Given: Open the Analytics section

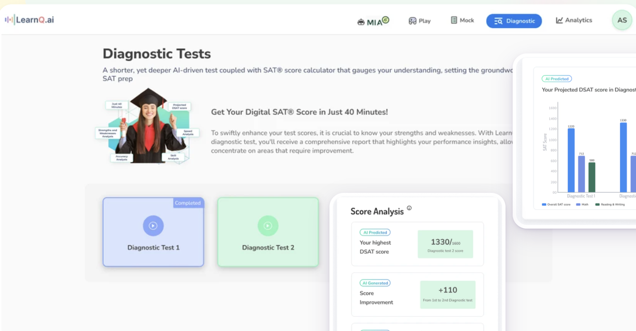Looking at the screenshot, I should [x=574, y=20].
